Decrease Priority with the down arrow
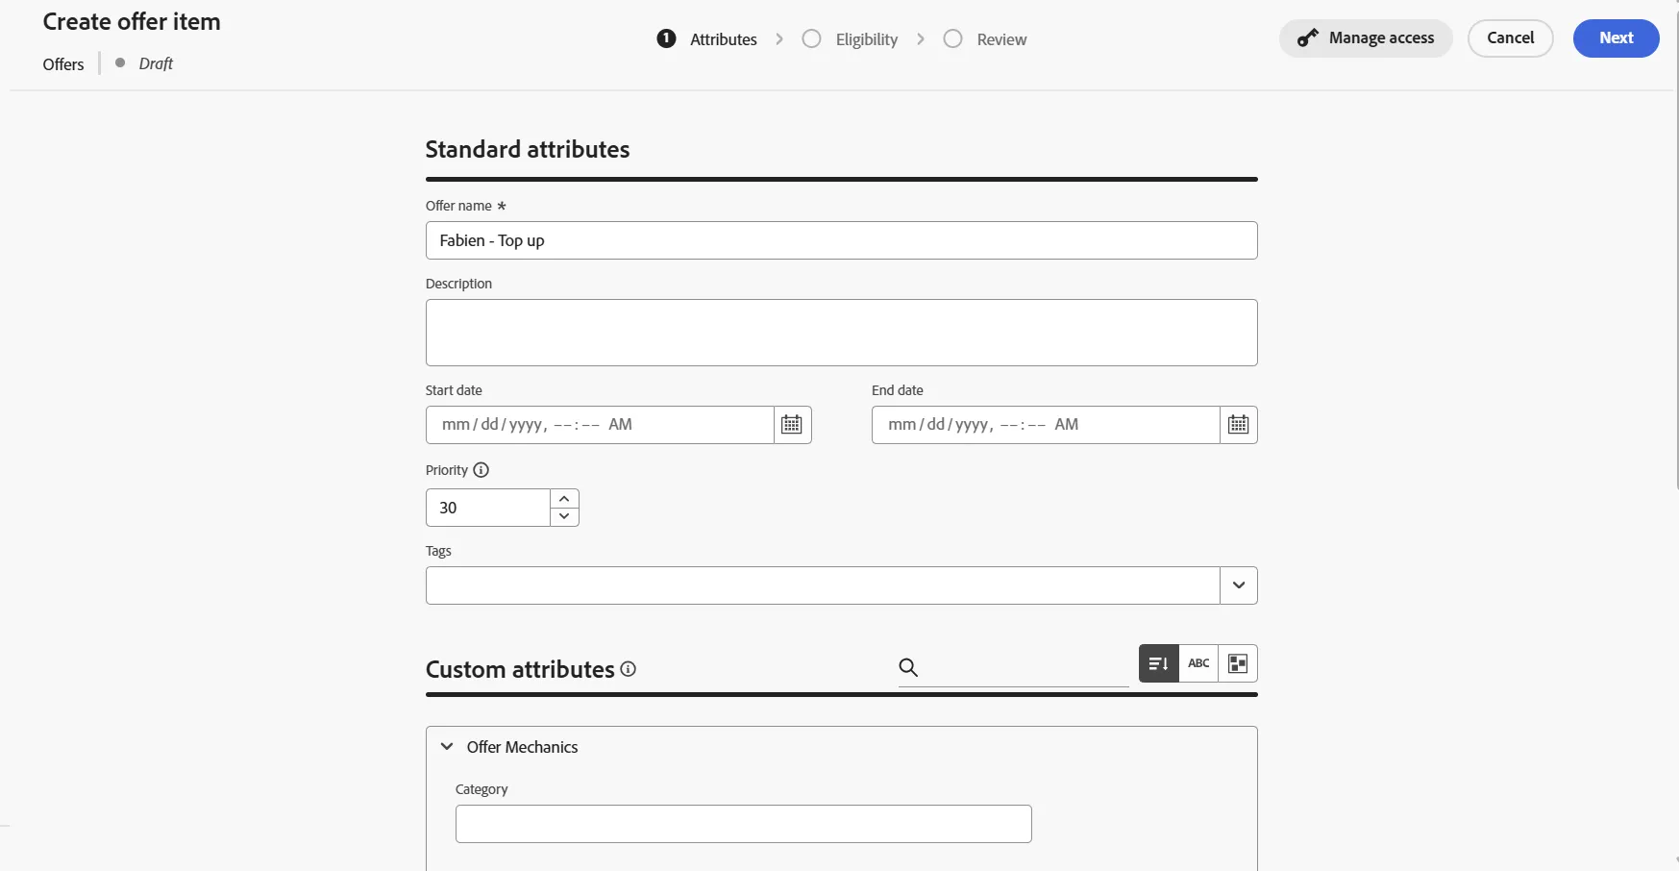Screen dimensions: 1679x871 pos(564,517)
